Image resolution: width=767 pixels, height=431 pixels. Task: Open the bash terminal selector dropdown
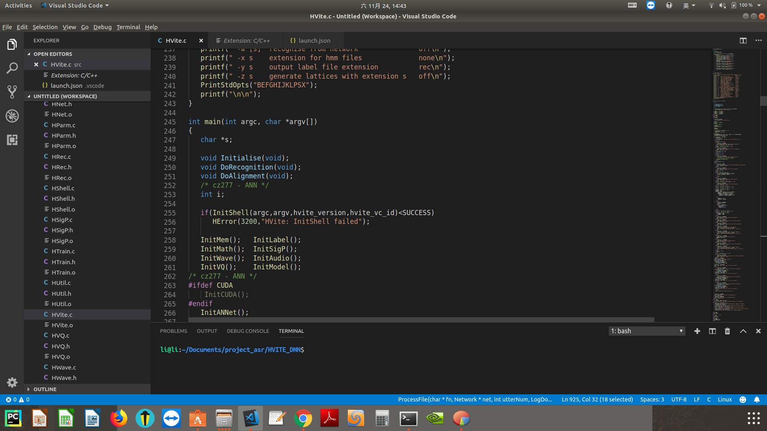646,331
